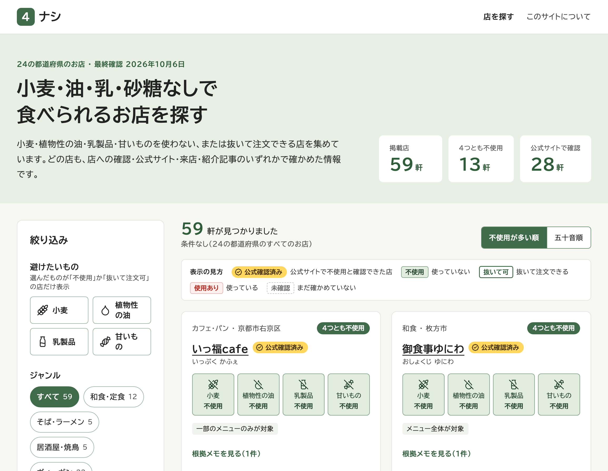
Task: Toggle the 植物性の油 avoid filter
Action: click(122, 310)
